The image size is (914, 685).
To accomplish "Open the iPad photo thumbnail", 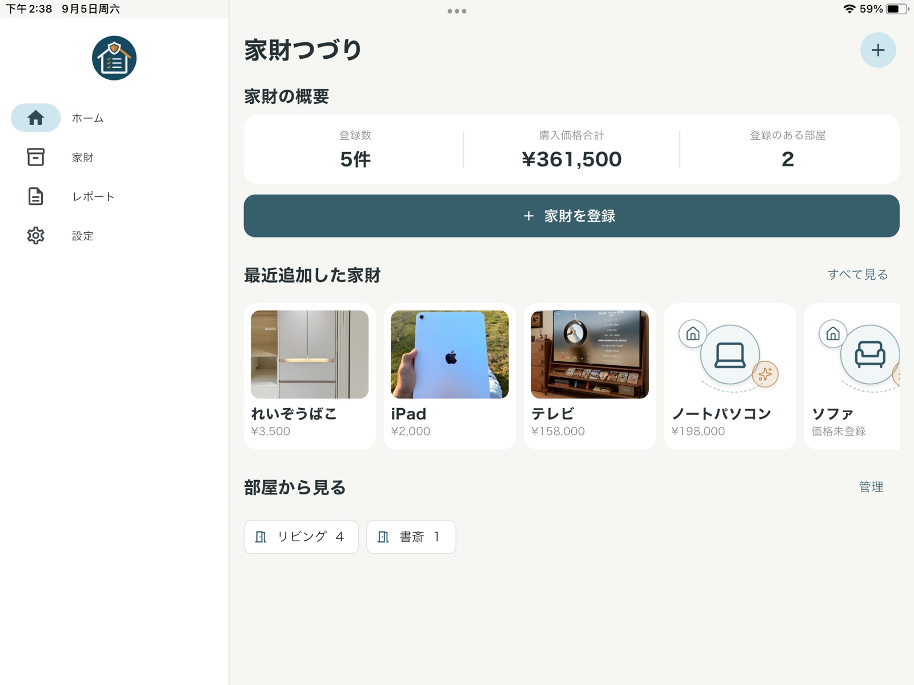I will pyautogui.click(x=450, y=354).
